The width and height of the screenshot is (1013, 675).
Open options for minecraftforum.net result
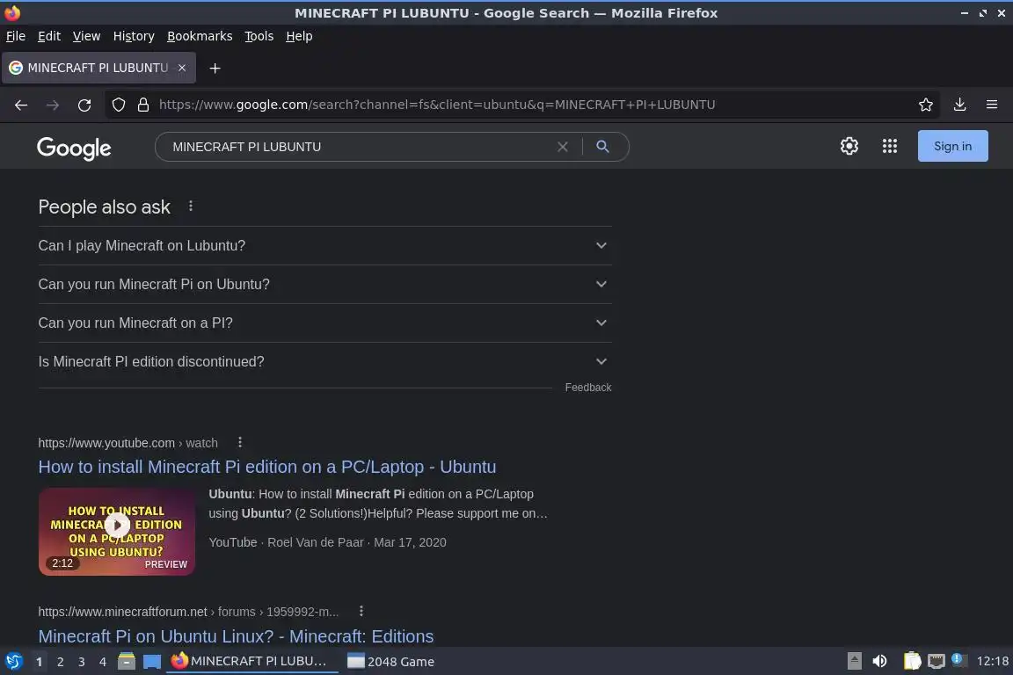coord(361,611)
